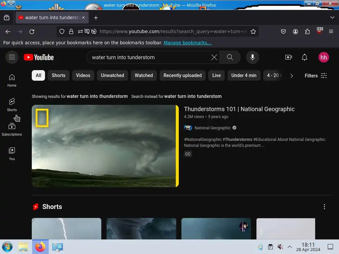Reload the page with the refresh icon
The width and height of the screenshot is (339, 254).
32,32
